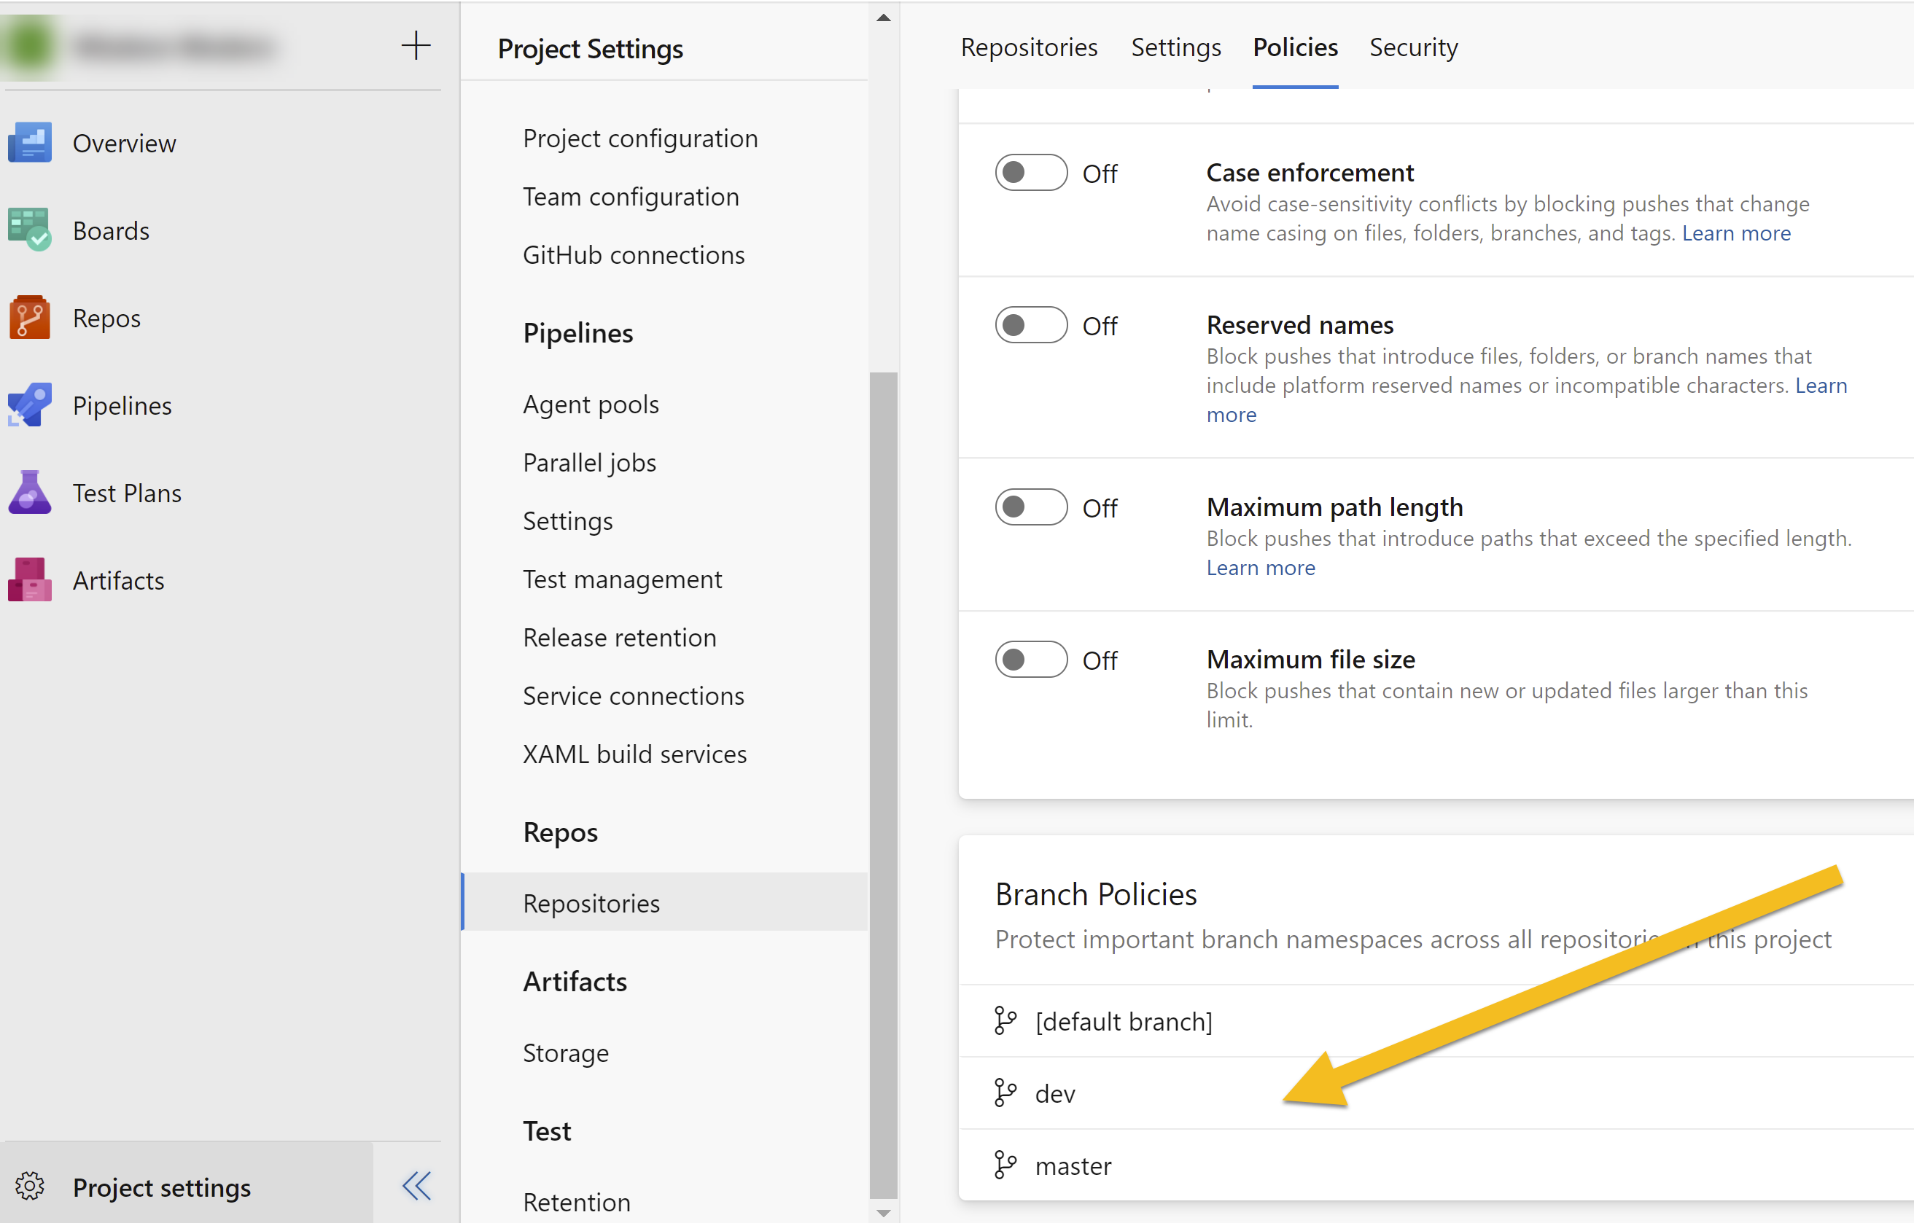Click scroll down arrow in settings panel
The width and height of the screenshot is (1914, 1223).
tap(883, 1214)
